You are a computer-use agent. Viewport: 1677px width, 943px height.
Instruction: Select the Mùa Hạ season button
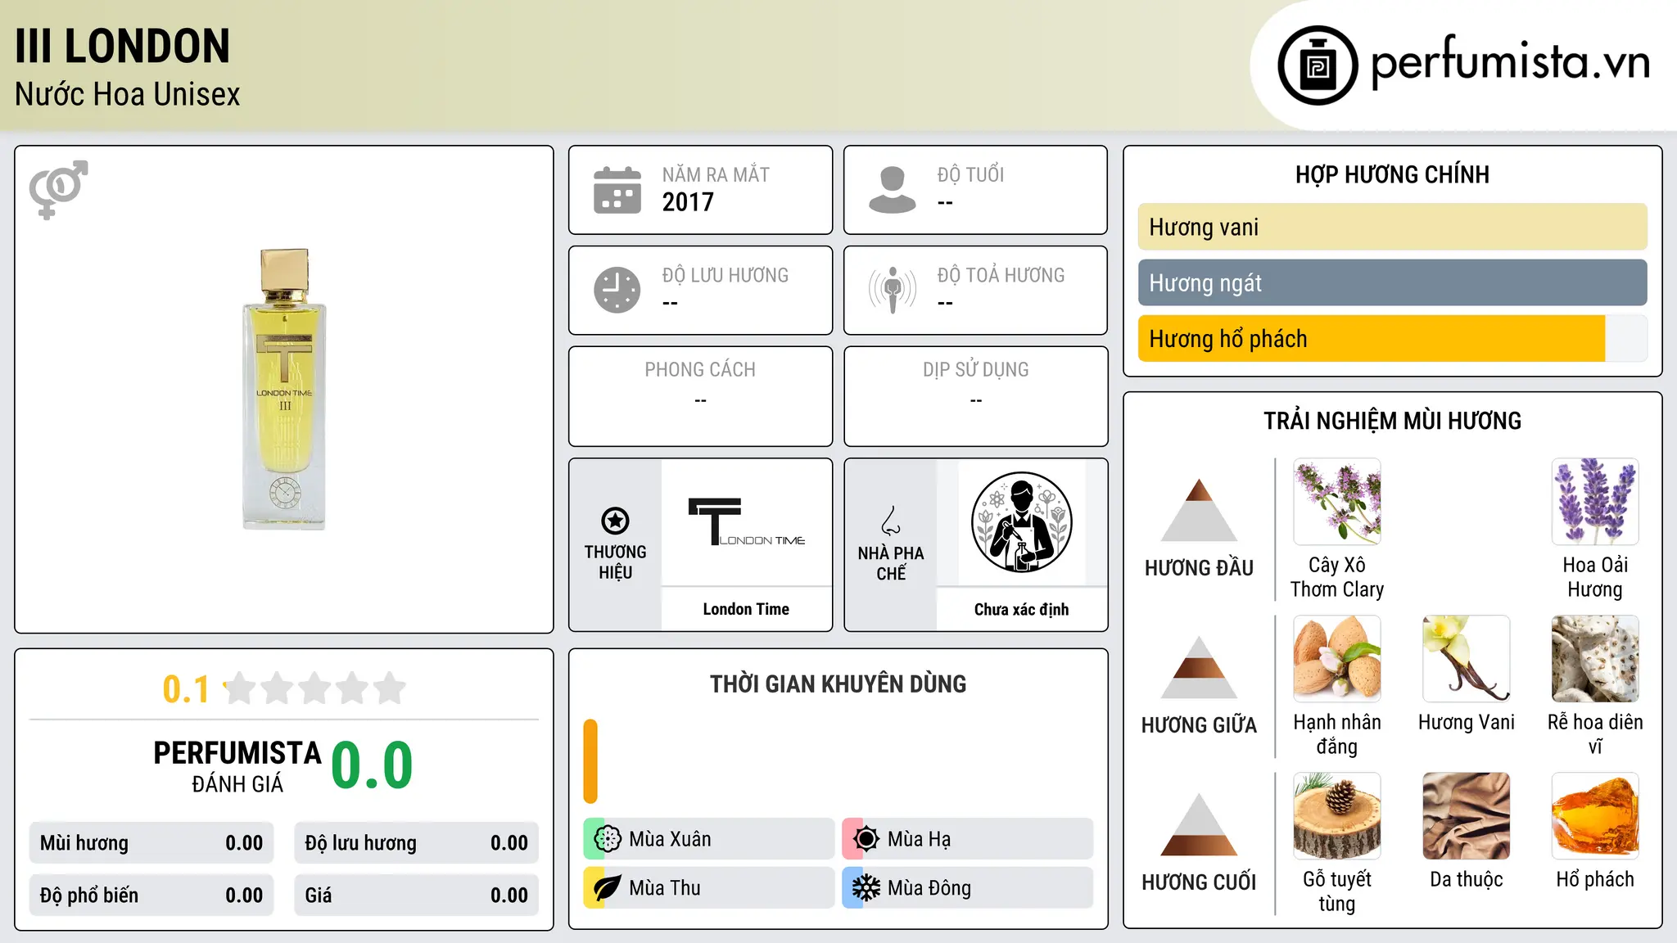pyautogui.click(x=968, y=839)
